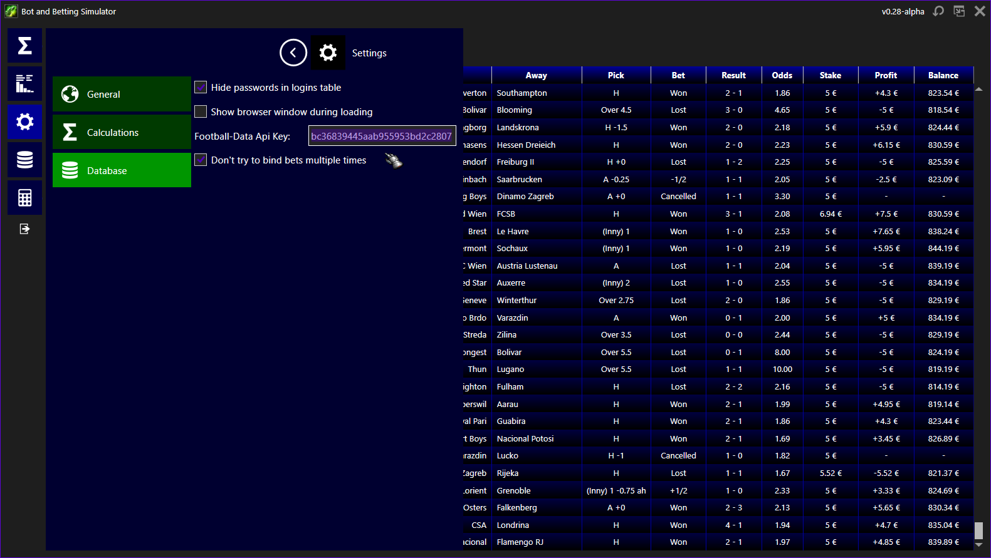Click the 844.19 € balance cell
The image size is (991, 558).
pos(943,248)
